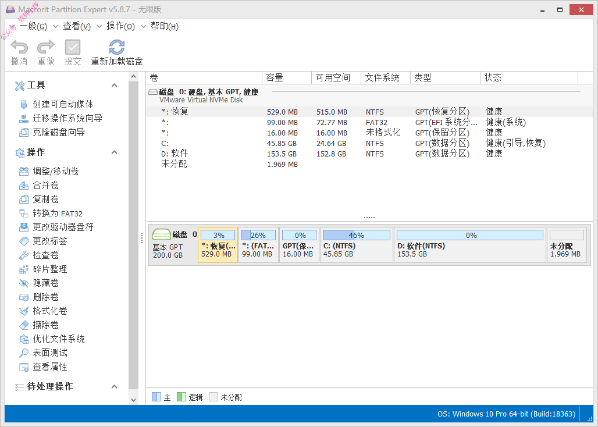Click the 优化文件系统 gear icon
Screen dimensions: 598x427
point(24,339)
